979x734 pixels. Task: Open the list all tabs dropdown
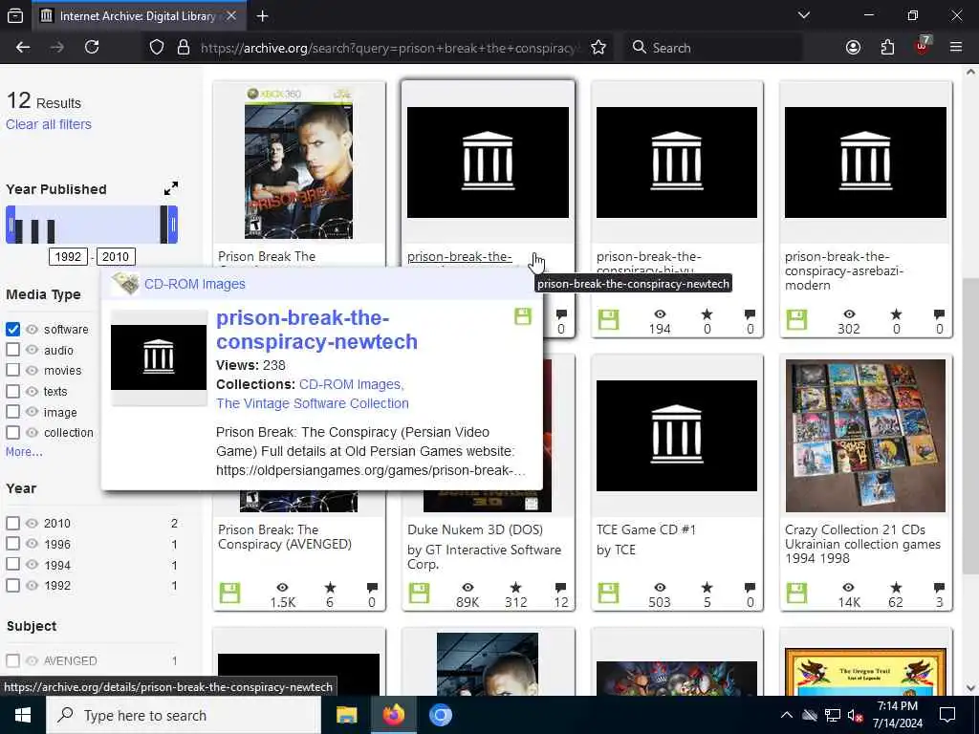pos(803,15)
